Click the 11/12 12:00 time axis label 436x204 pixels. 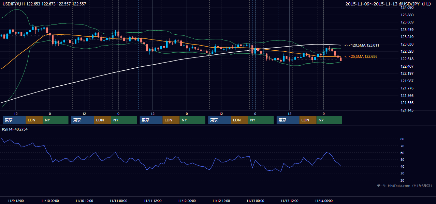click(221, 201)
